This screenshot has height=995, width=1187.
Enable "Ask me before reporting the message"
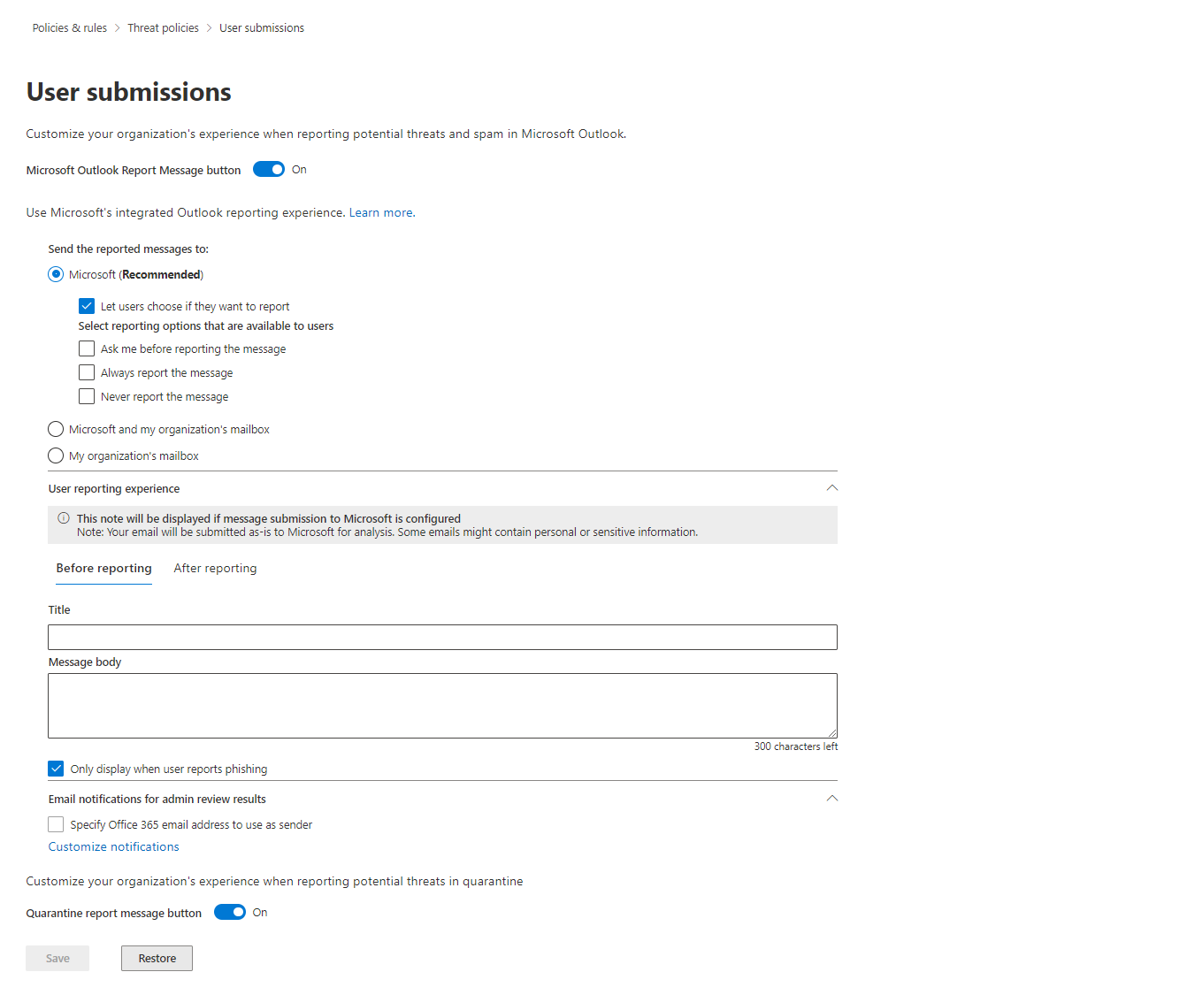[86, 348]
